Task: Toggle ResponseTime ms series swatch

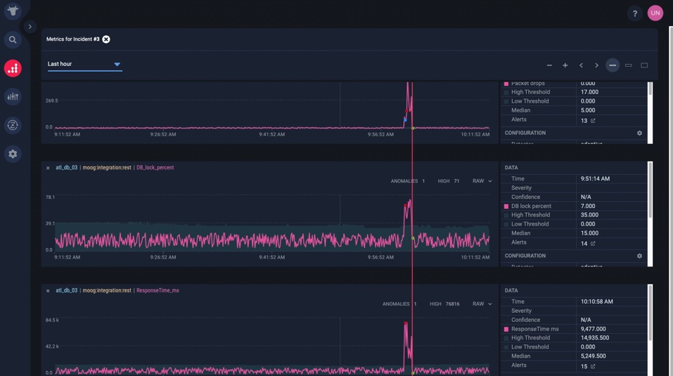Action: (506, 330)
